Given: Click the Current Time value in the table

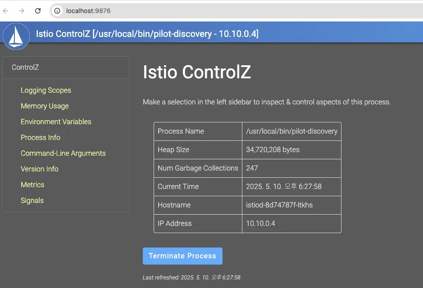Looking at the screenshot, I should [291, 186].
